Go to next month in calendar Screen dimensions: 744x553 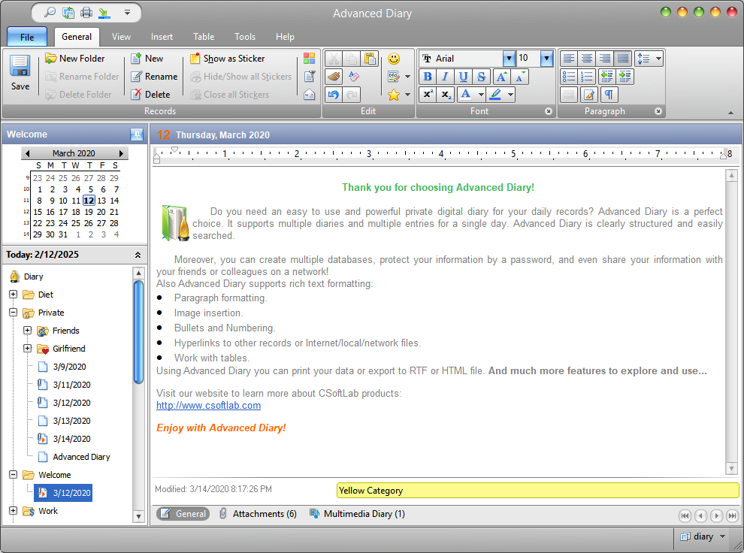tap(122, 153)
